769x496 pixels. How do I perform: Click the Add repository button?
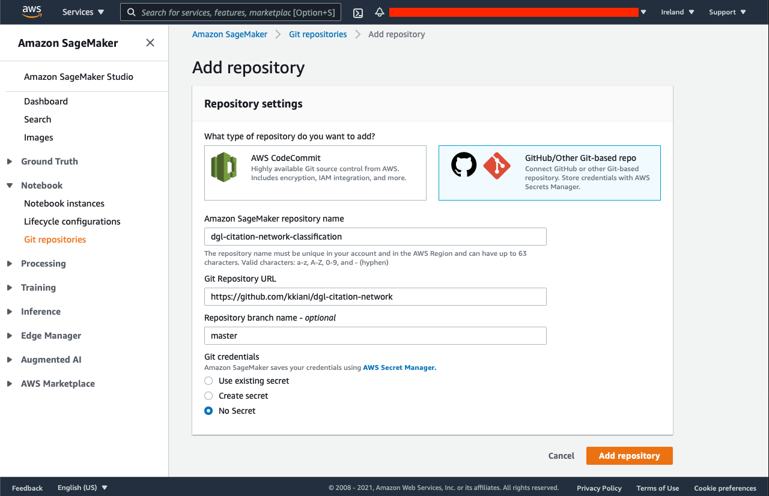click(630, 456)
